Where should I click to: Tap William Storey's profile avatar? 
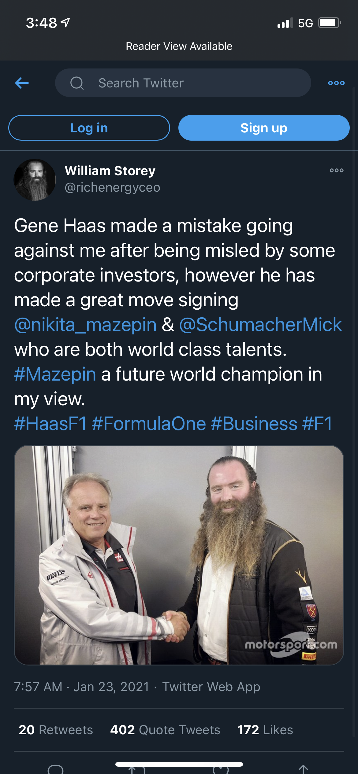(x=35, y=180)
